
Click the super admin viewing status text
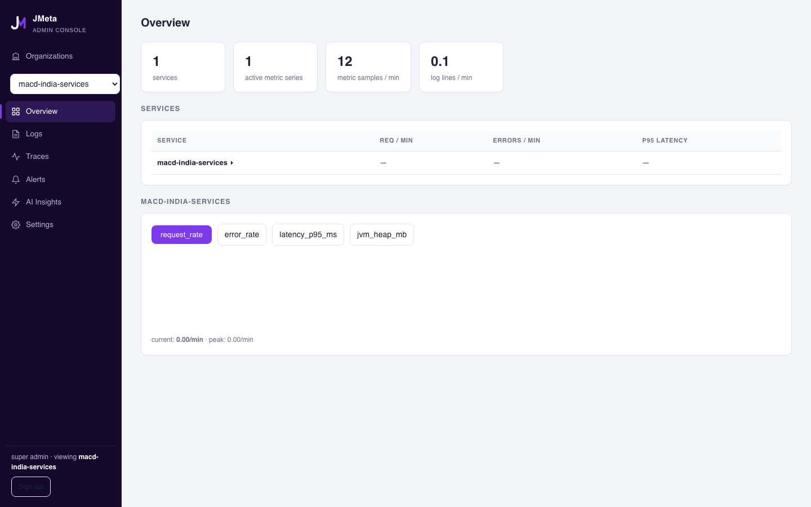tap(55, 462)
